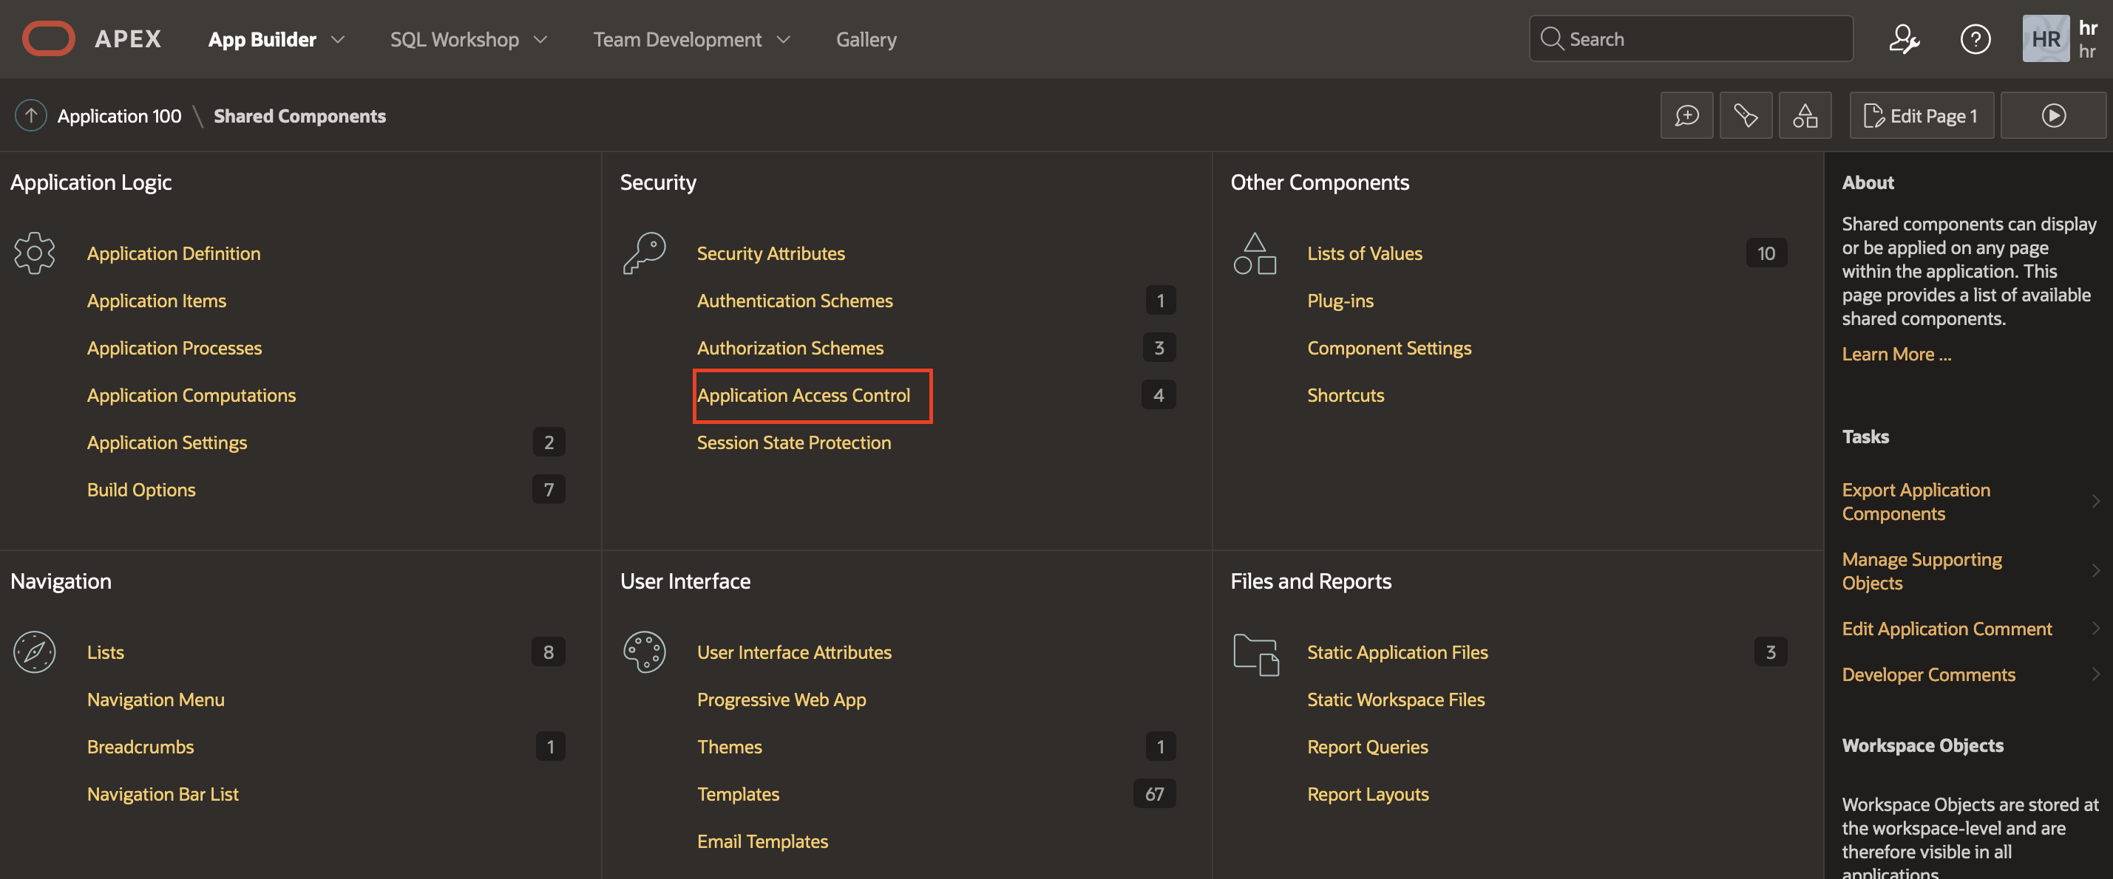Click the HR workspace avatar
This screenshot has height=879, width=2113.
point(2046,38)
